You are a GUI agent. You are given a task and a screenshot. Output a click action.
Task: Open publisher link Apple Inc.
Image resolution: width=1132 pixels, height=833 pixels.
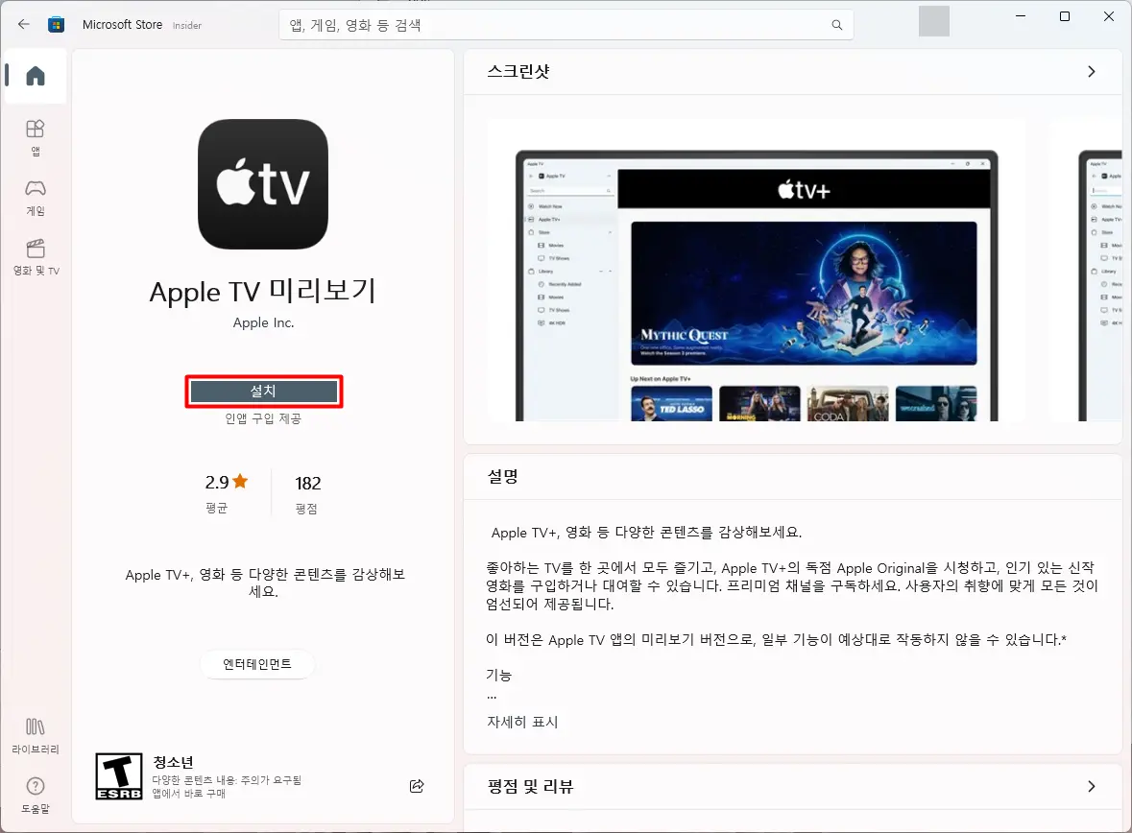pos(263,322)
